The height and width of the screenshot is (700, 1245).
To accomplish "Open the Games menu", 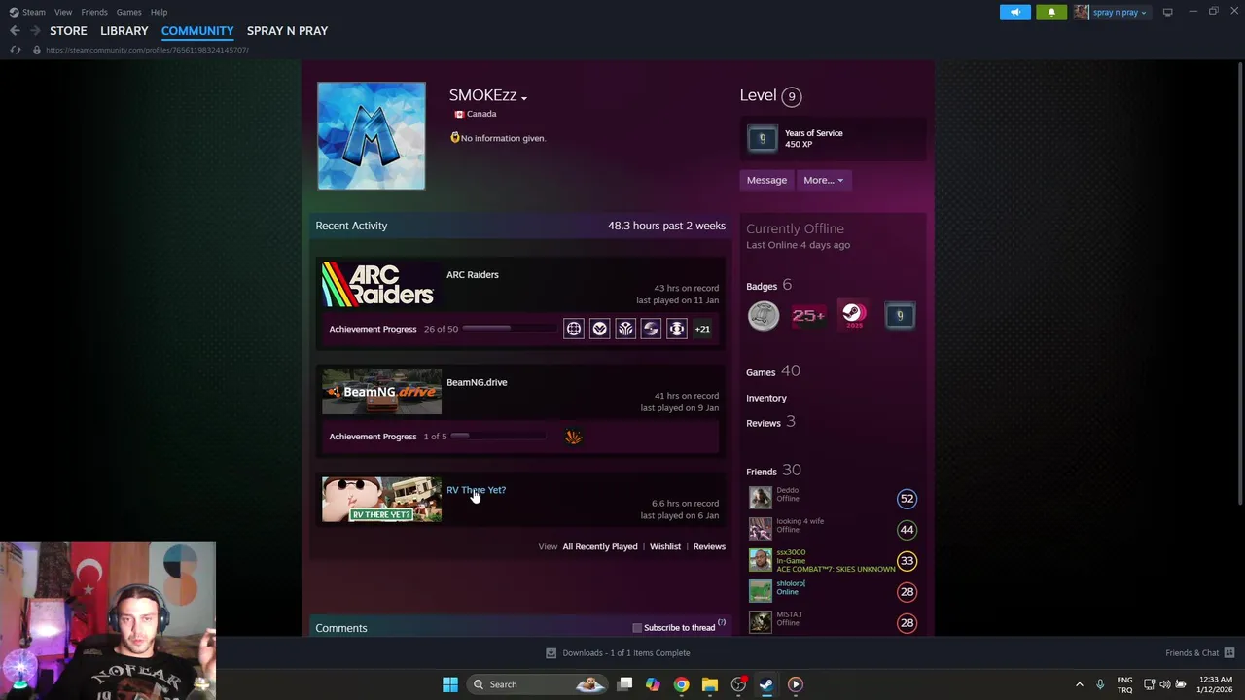I will pos(128,12).
